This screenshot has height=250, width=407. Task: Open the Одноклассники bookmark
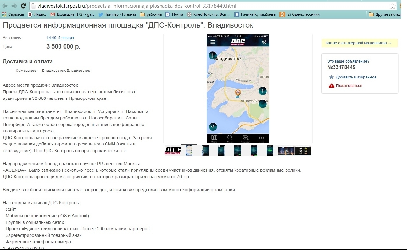point(300,14)
